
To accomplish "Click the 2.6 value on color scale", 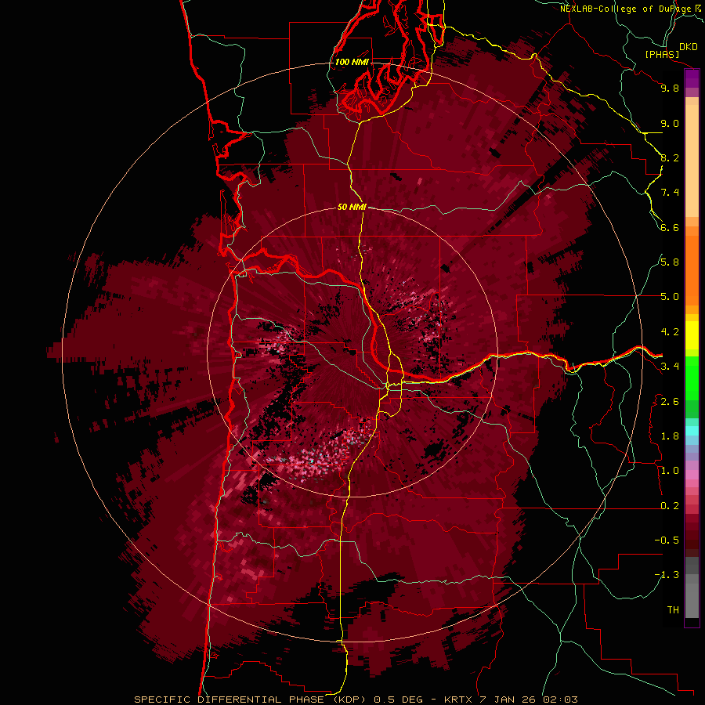I will tap(670, 402).
